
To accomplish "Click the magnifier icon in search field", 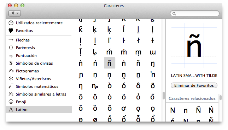I will coord(174,14).
